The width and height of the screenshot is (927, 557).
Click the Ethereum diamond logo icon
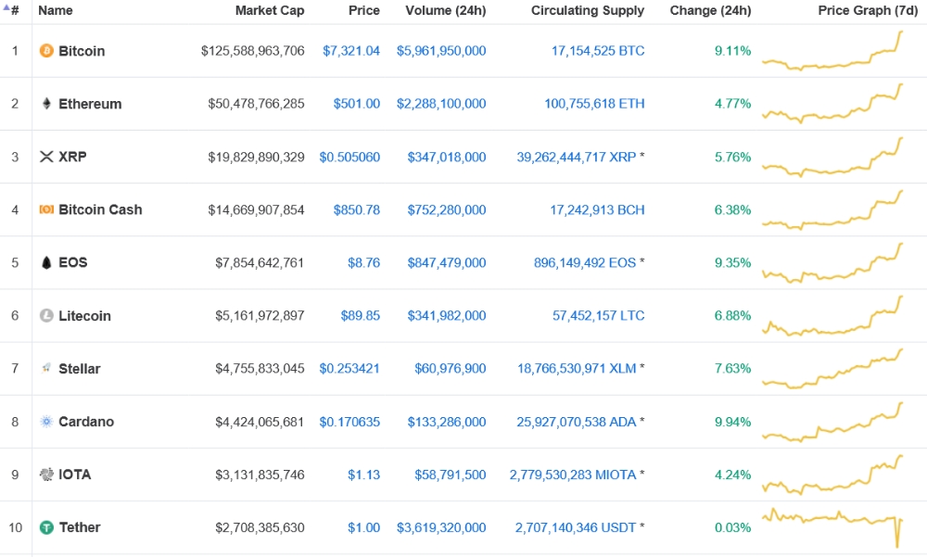tap(46, 104)
